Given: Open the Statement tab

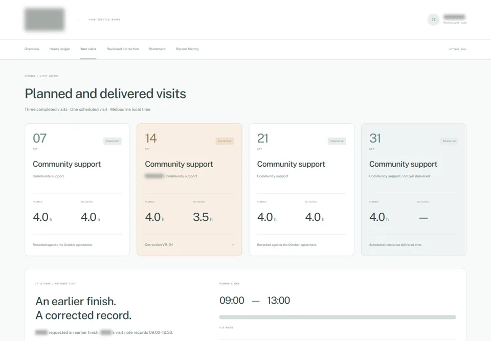Looking at the screenshot, I should [157, 49].
